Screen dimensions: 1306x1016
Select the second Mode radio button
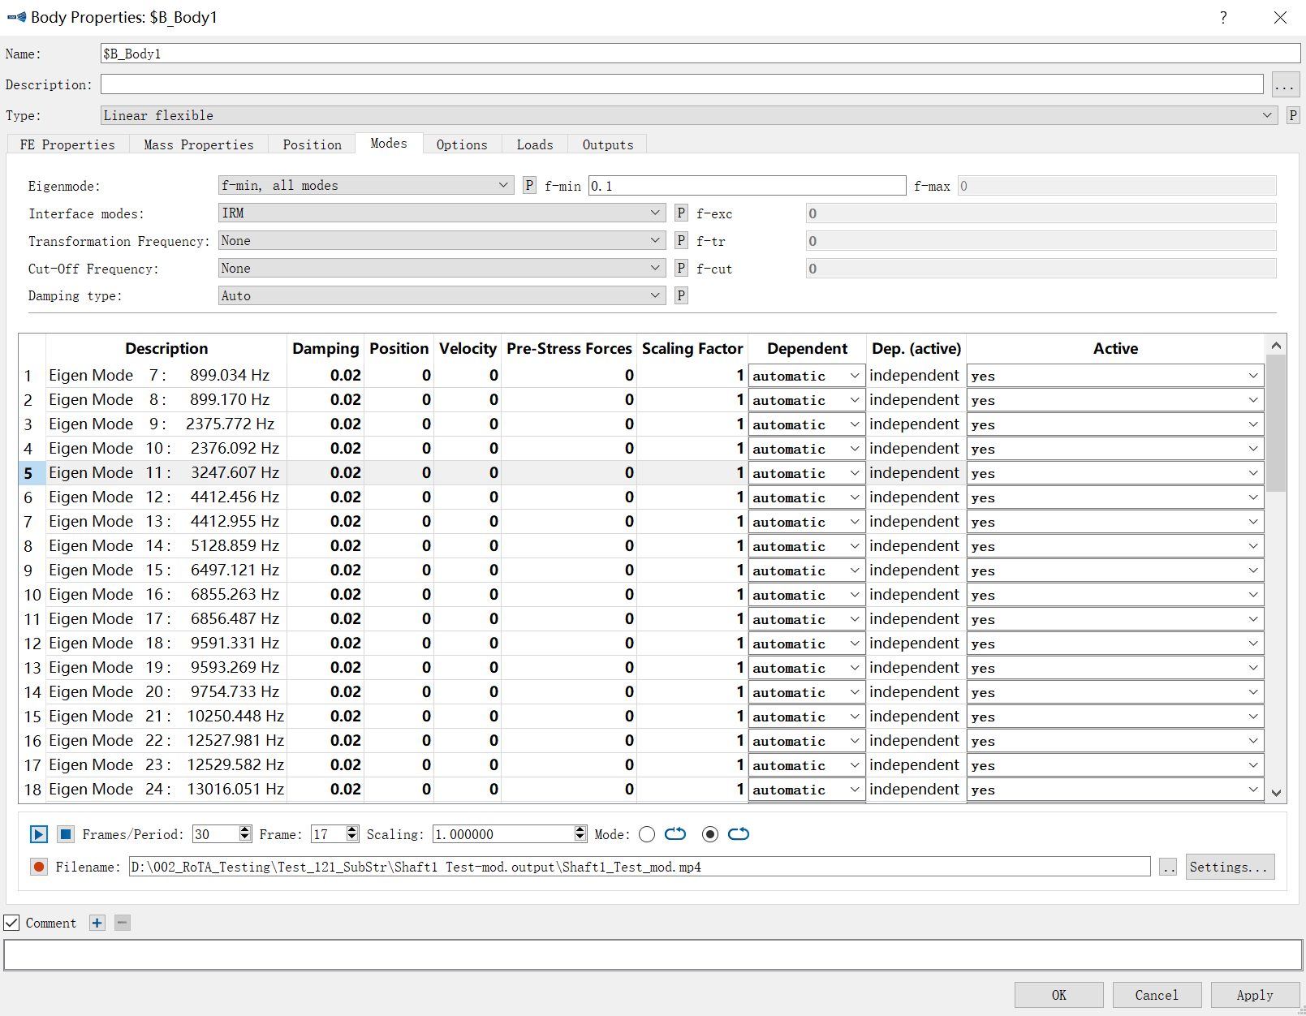point(710,834)
